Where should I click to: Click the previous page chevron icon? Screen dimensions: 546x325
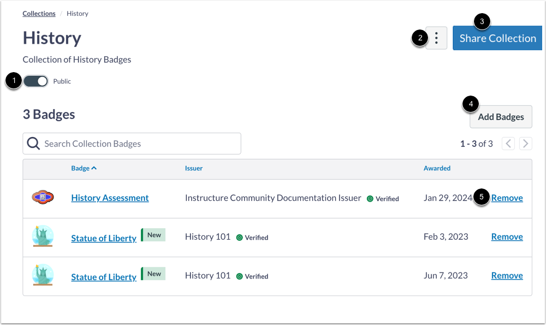pyautogui.click(x=508, y=143)
